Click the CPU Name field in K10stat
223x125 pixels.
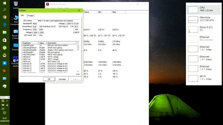pos(55,21)
